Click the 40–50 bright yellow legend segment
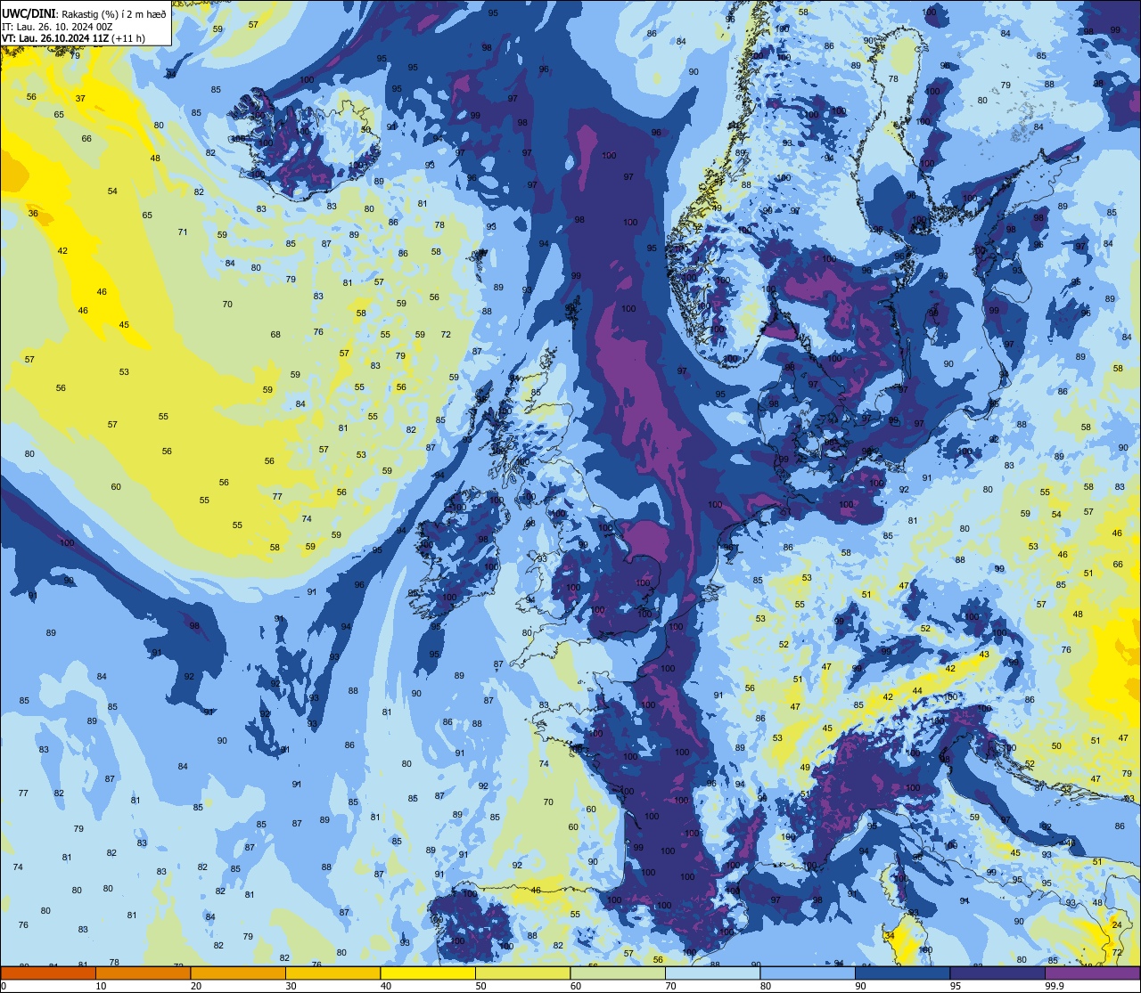Image resolution: width=1141 pixels, height=993 pixels. click(x=428, y=973)
